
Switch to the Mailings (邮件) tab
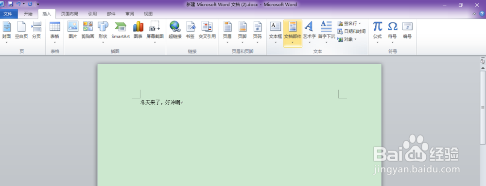(x=111, y=14)
